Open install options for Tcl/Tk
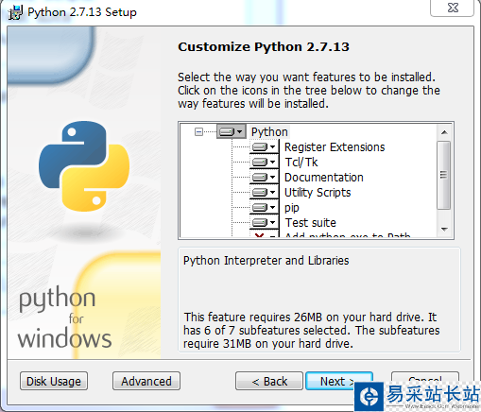 [x=264, y=162]
